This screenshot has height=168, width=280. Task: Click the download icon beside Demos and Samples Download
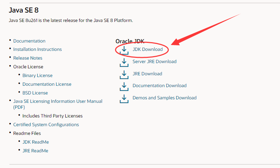[124, 99]
